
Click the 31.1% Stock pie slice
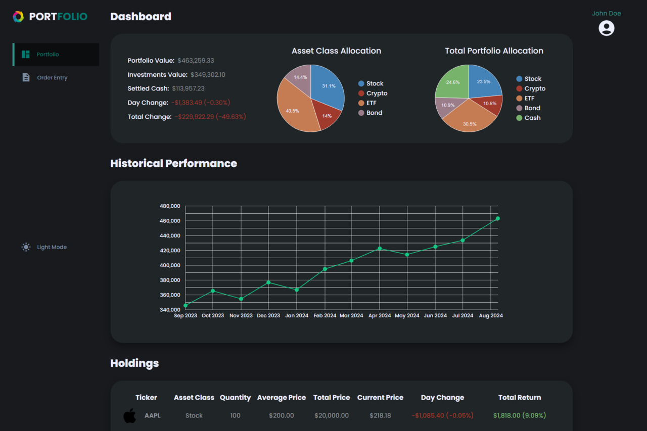(328, 85)
